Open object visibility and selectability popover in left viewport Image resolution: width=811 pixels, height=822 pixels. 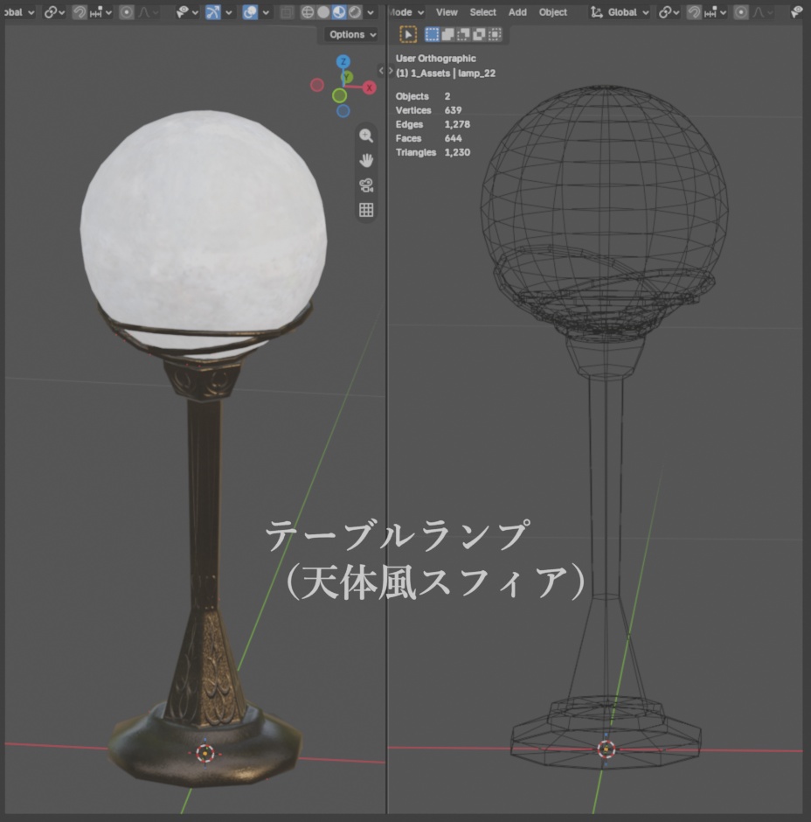(x=187, y=12)
